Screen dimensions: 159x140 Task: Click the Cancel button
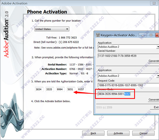coord(143,133)
